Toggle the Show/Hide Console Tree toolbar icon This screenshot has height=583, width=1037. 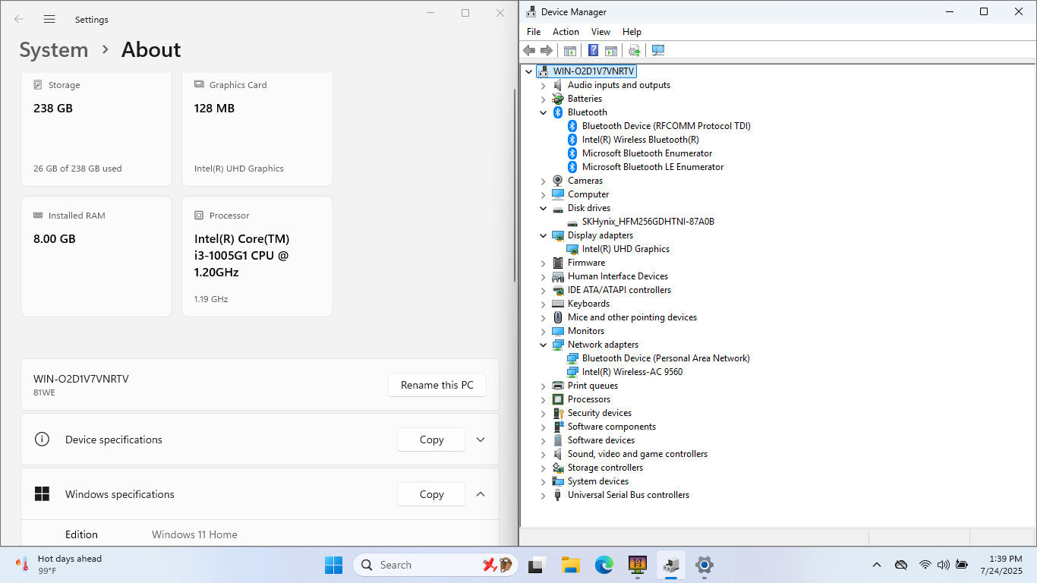569,51
